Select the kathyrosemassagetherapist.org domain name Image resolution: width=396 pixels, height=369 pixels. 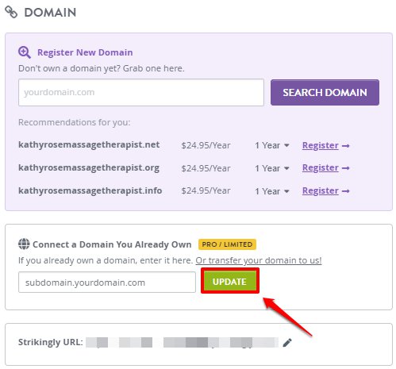click(x=89, y=168)
